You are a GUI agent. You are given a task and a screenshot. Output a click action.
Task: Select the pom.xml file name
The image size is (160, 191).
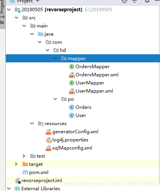[39, 172]
